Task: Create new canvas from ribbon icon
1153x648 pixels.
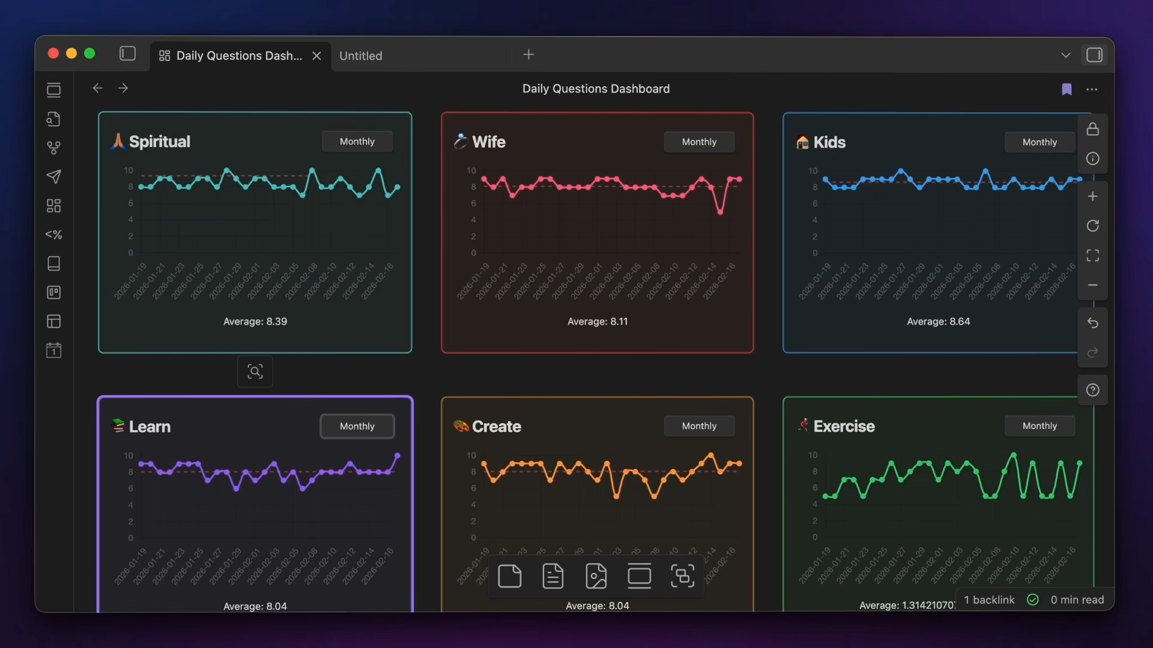Action: 54,206
